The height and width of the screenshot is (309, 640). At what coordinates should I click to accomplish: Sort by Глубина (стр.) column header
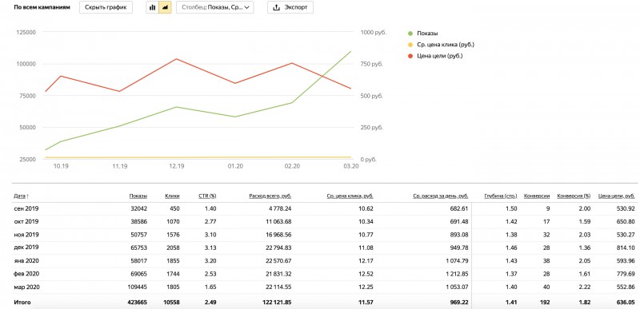501,196
